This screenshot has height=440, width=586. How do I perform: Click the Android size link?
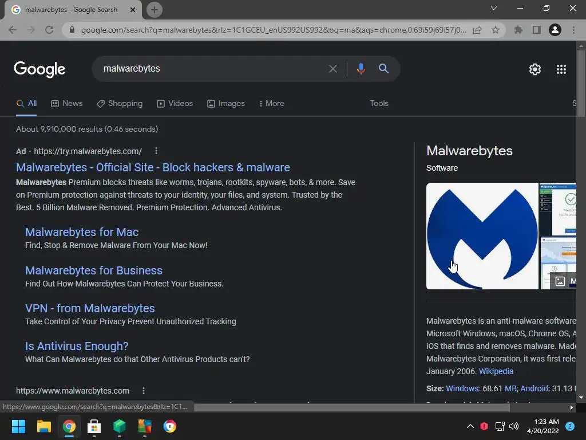[534, 388]
